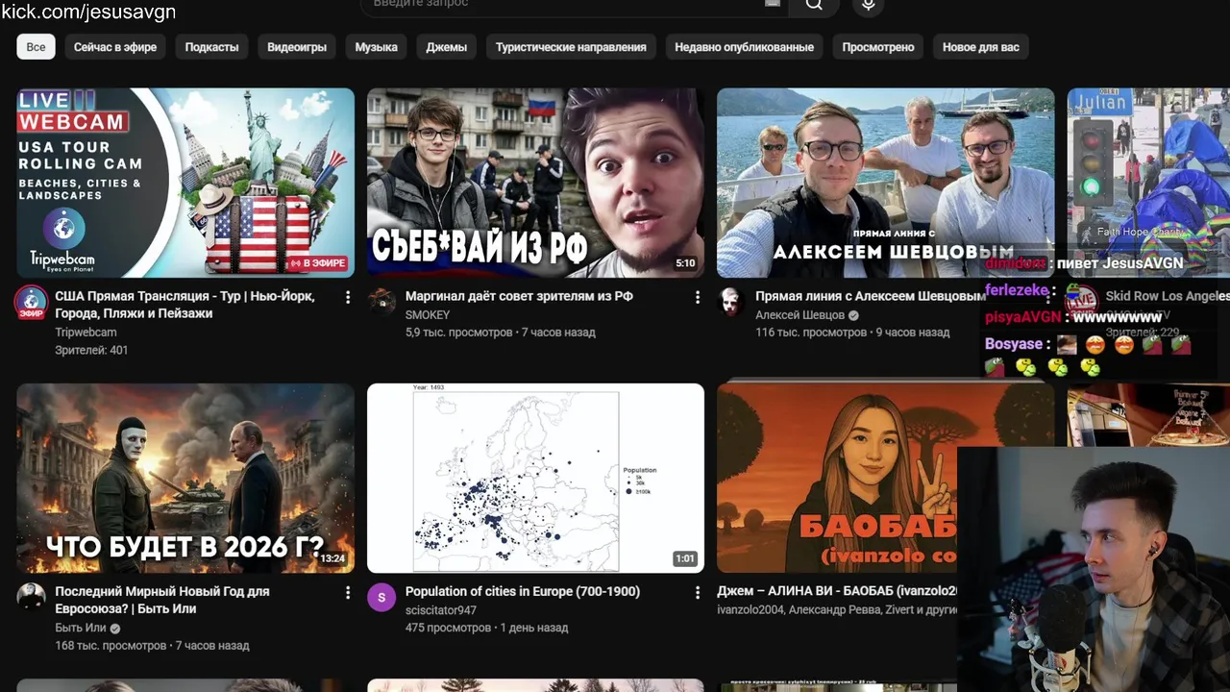Click the Tripwebcam channel name
The image size is (1230, 692).
click(x=86, y=333)
